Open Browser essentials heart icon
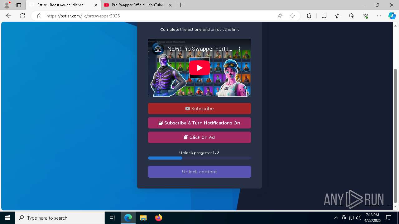Viewport: 399px width, 224px height. 365,16
